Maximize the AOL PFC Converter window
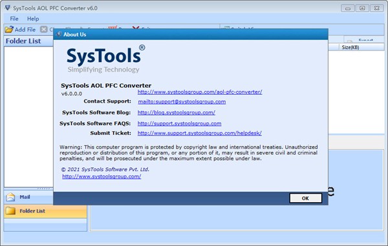Viewport: 388px width, 246px height. coord(362,8)
